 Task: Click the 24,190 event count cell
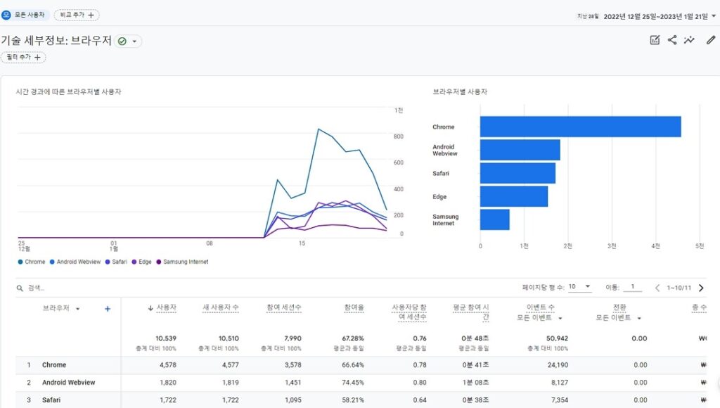(x=558, y=365)
